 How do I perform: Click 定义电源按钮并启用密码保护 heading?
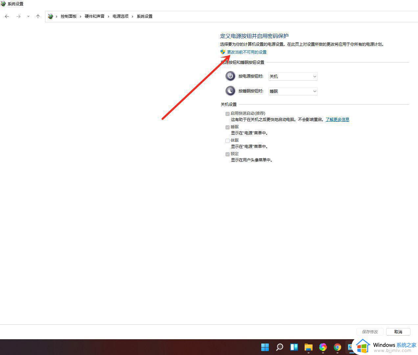(x=254, y=36)
